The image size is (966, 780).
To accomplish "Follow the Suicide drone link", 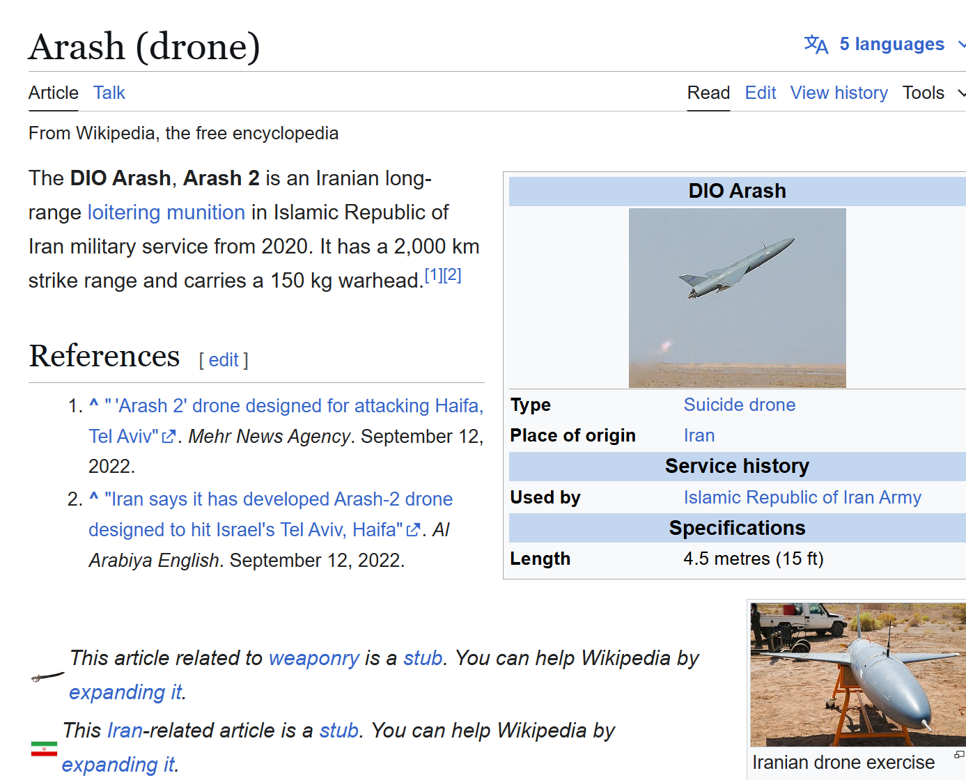I will (x=739, y=405).
